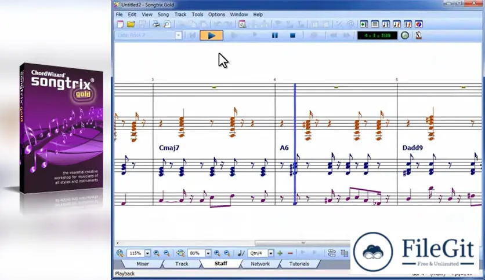Expand the 80% zoom dropdown arrow

(x=208, y=253)
